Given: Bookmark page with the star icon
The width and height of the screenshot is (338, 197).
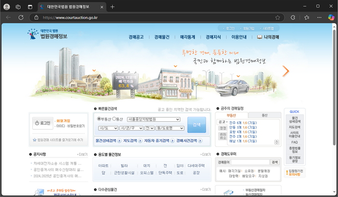Looking at the screenshot, I should tap(277, 17).
